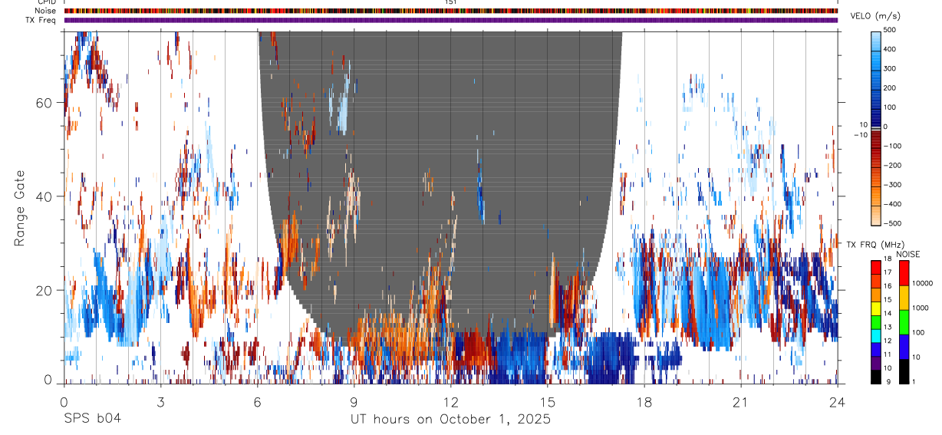
Task: Click the 6 tick label on UT hours axis
Action: pos(257,402)
